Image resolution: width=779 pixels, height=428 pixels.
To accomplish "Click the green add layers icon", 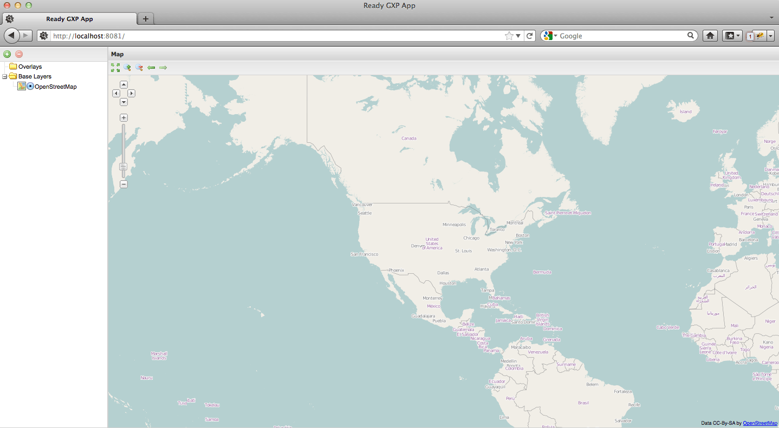I will (7, 54).
